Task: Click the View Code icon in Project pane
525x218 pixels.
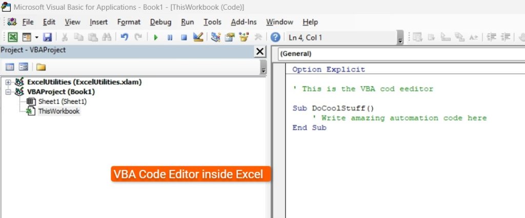Action: 10,67
